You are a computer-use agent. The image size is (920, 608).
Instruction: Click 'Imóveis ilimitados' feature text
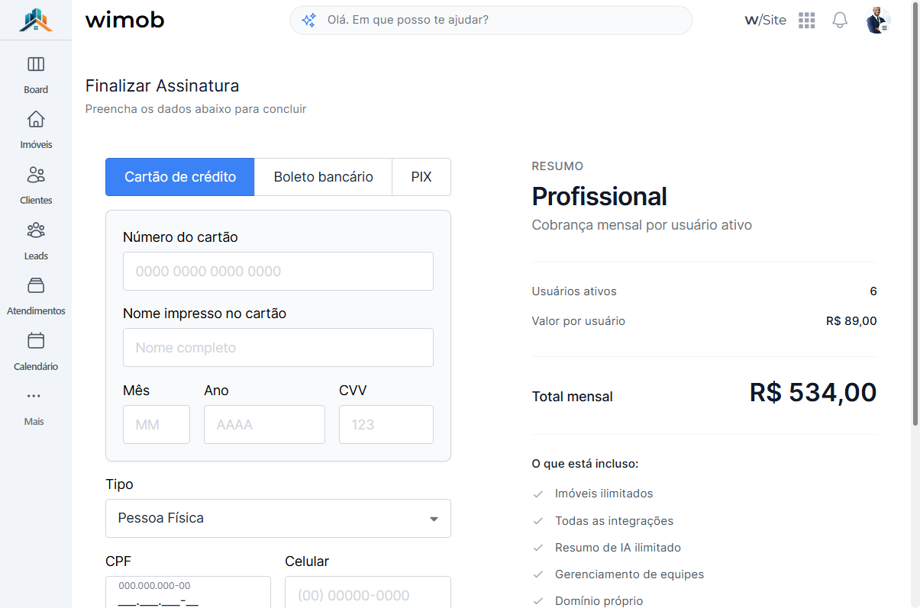tap(604, 494)
